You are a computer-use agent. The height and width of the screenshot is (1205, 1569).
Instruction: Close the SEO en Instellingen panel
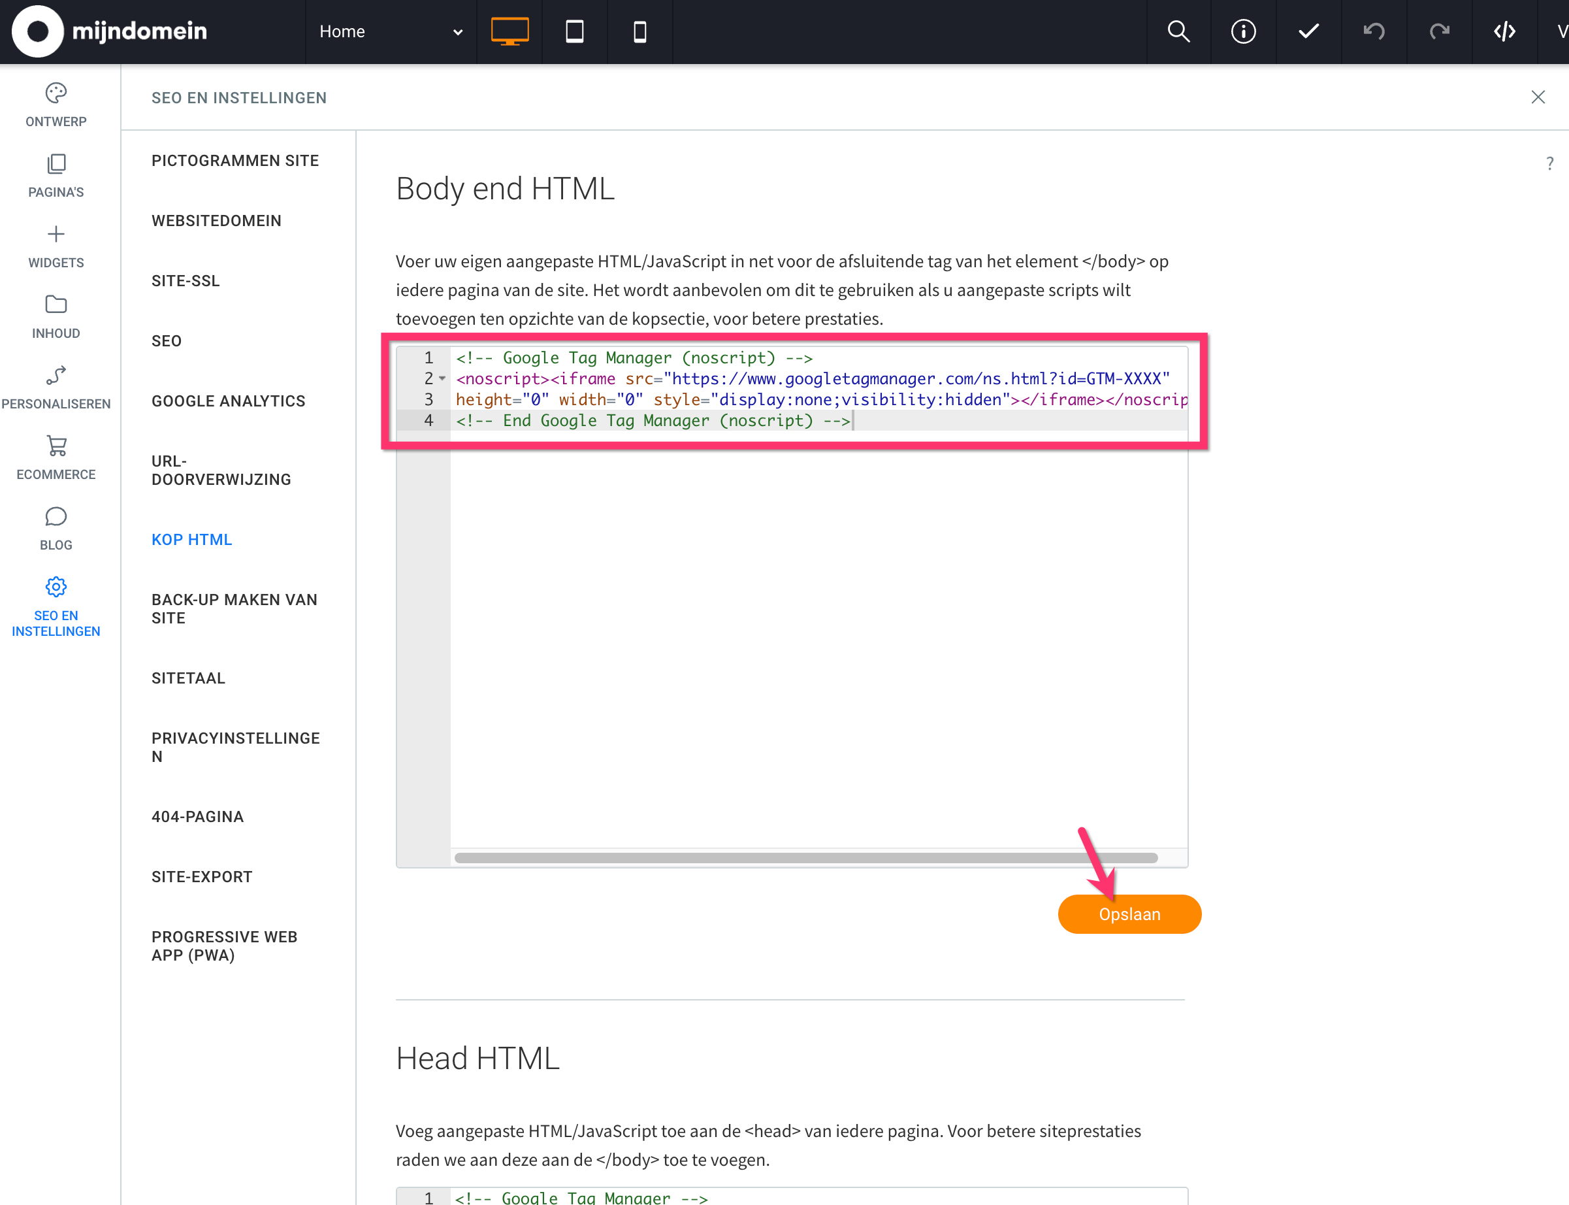tap(1538, 97)
